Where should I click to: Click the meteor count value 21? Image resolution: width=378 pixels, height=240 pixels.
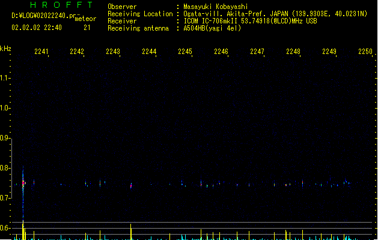coord(87,28)
